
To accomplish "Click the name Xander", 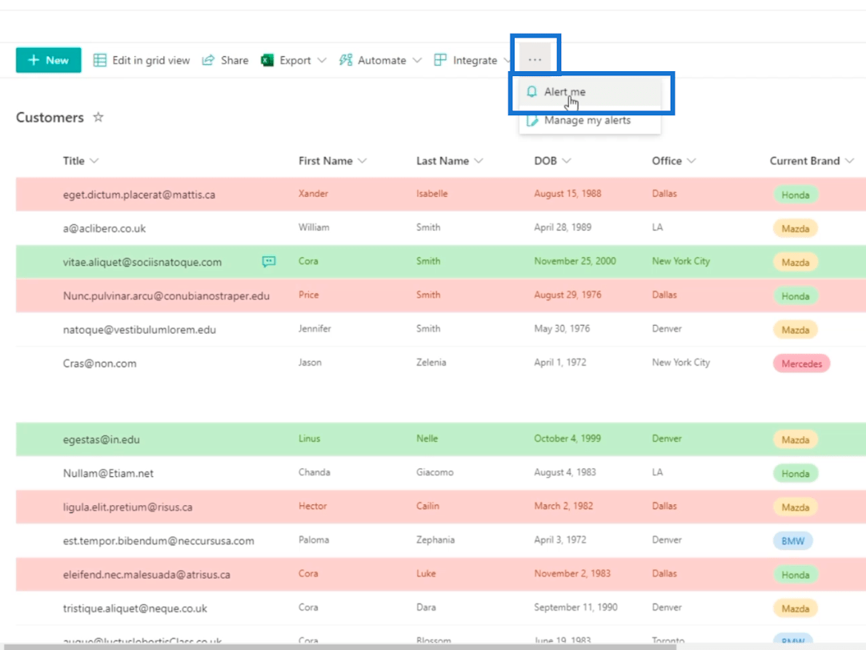I will [x=313, y=193].
